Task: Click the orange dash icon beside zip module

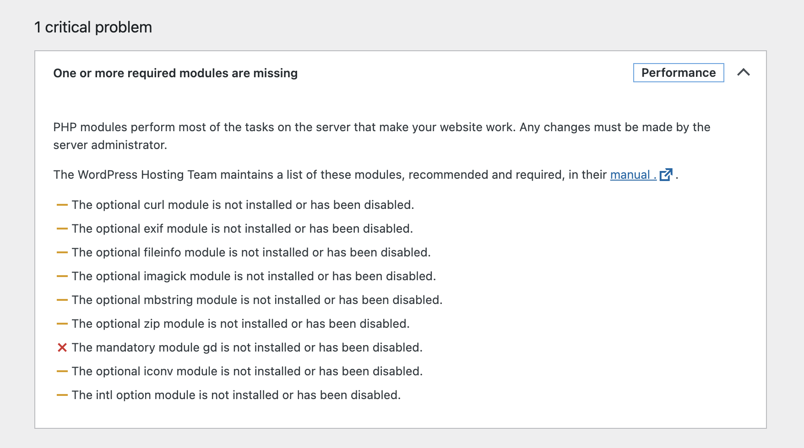Action: (x=62, y=324)
